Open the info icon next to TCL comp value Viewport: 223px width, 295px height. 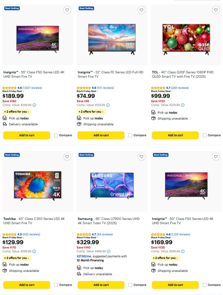[183, 105]
